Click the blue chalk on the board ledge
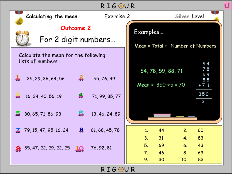 [x=191, y=117]
